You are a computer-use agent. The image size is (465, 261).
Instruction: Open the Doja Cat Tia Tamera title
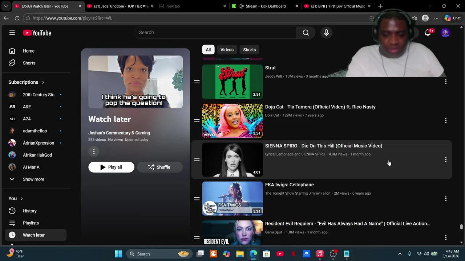320,107
